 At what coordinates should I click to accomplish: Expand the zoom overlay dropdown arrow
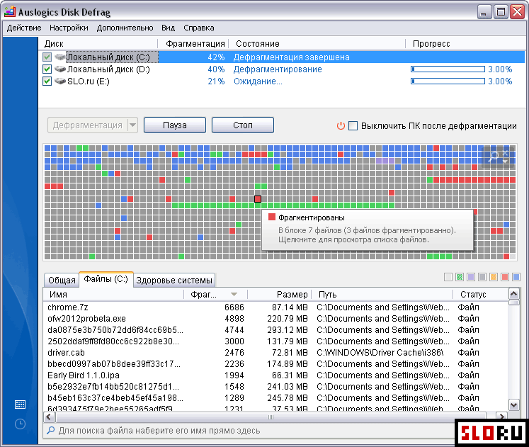[506, 162]
